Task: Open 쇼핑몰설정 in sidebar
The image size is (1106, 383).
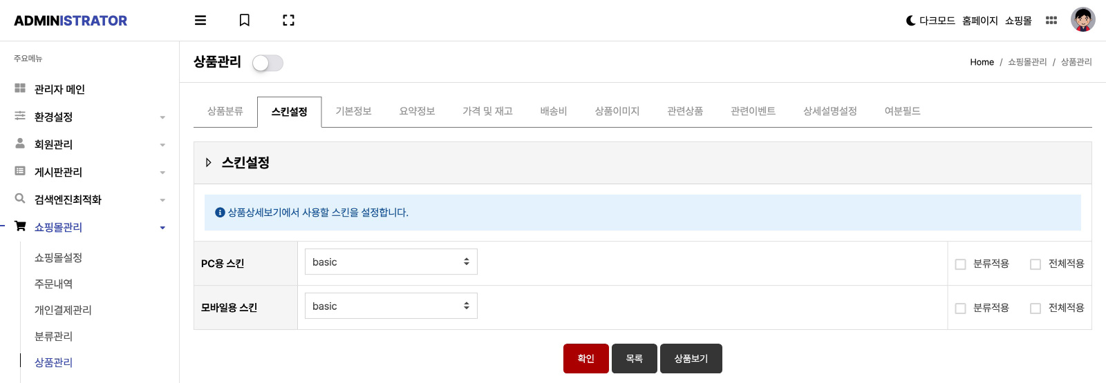Action: point(58,257)
